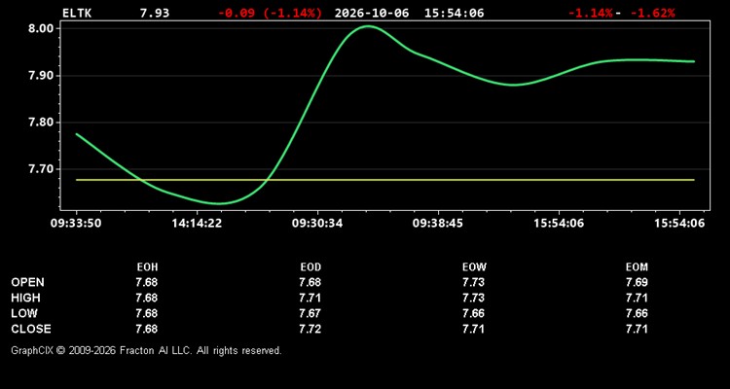Select the EOH column header
Screen dimensions: 730x389
pos(147,267)
